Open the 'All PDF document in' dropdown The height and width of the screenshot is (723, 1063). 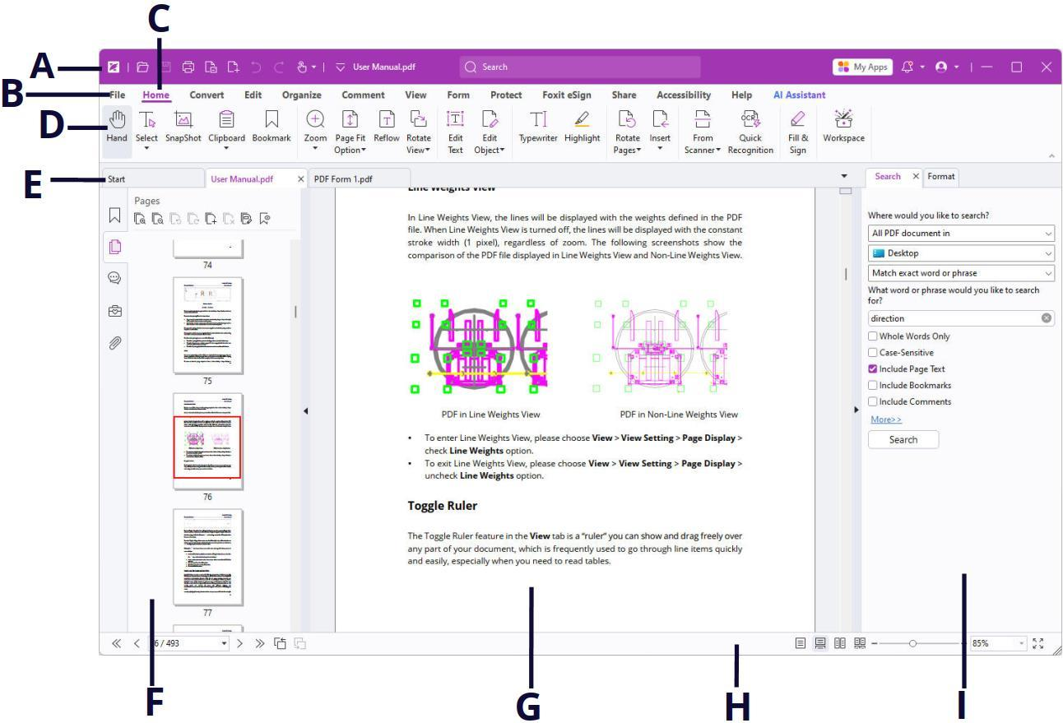pyautogui.click(x=961, y=234)
